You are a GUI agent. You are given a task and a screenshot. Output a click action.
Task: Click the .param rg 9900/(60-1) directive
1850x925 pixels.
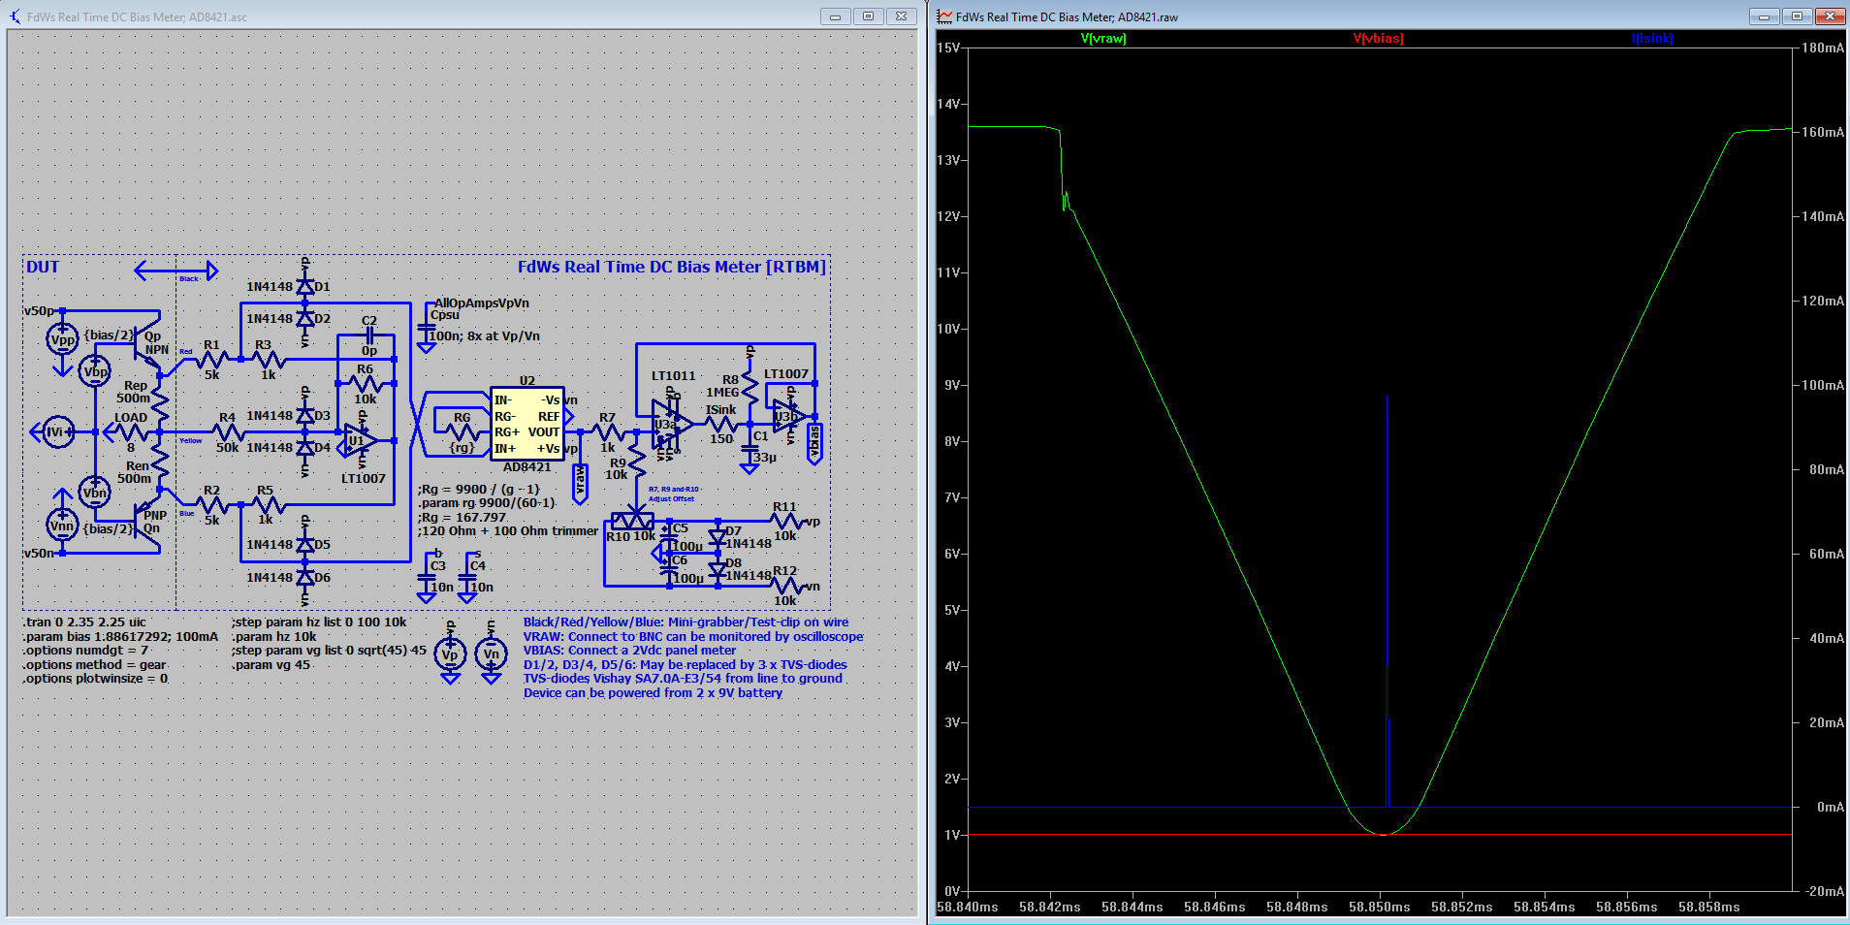tap(487, 503)
